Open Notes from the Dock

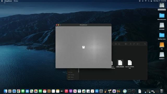click(58, 91)
